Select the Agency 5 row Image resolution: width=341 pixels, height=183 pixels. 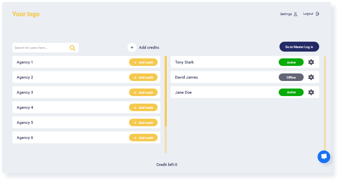coord(86,123)
